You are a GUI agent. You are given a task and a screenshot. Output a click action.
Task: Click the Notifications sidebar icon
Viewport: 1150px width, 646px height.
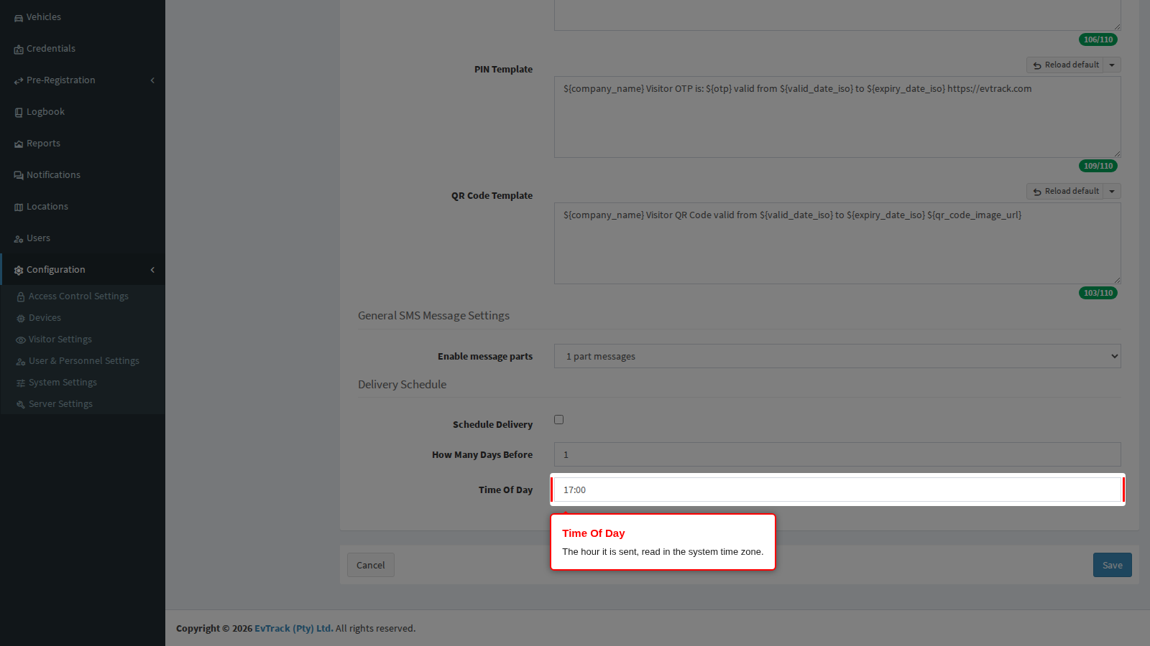pyautogui.click(x=19, y=176)
